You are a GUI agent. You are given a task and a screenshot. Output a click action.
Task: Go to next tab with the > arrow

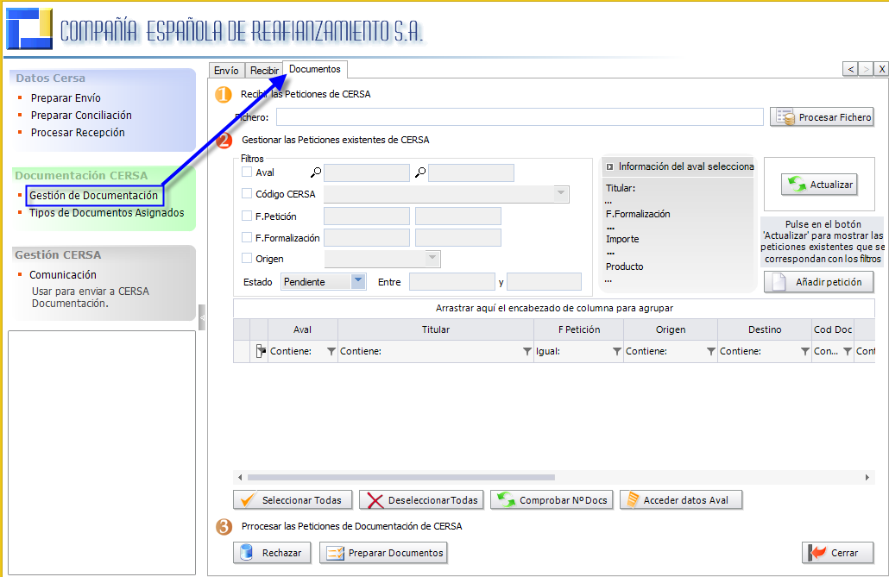866,69
